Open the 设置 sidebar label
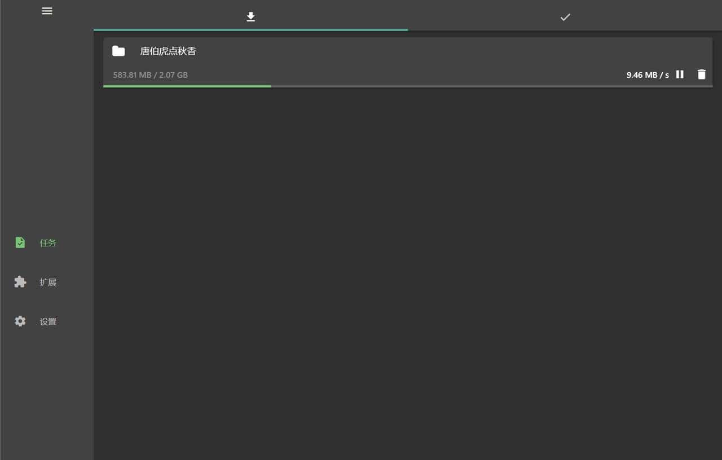Image resolution: width=722 pixels, height=460 pixels. click(48, 322)
